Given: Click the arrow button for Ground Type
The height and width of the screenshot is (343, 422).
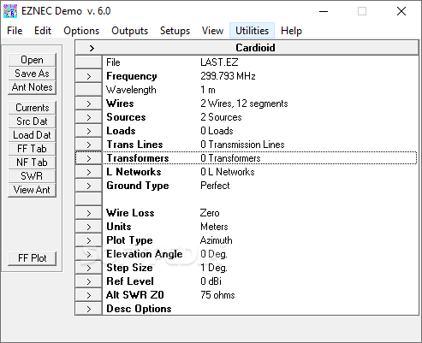Looking at the screenshot, I should (x=89, y=186).
